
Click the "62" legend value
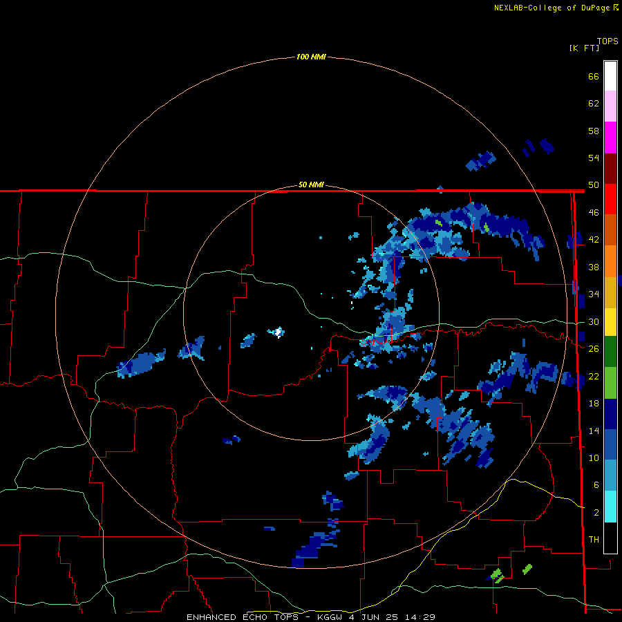pyautogui.click(x=594, y=104)
